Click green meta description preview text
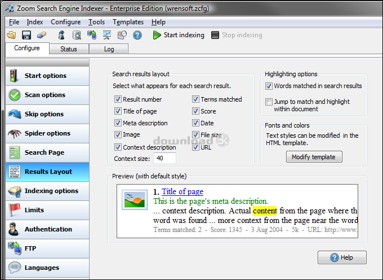Screen dimensions: 383x280 pos(211,201)
